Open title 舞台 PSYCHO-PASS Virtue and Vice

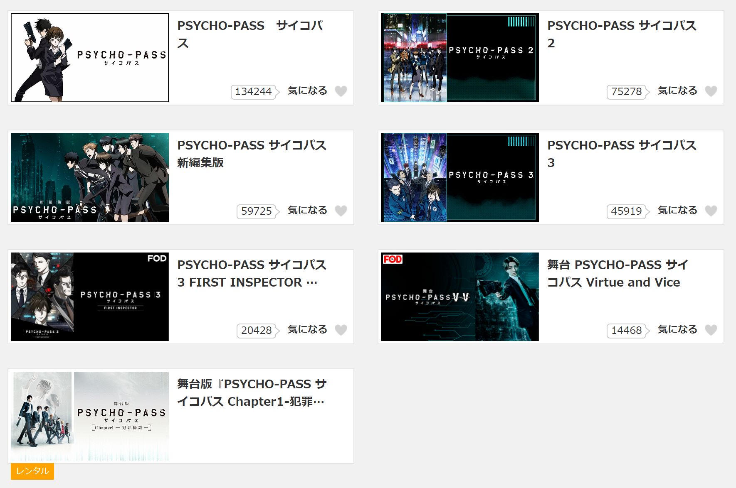pos(617,273)
